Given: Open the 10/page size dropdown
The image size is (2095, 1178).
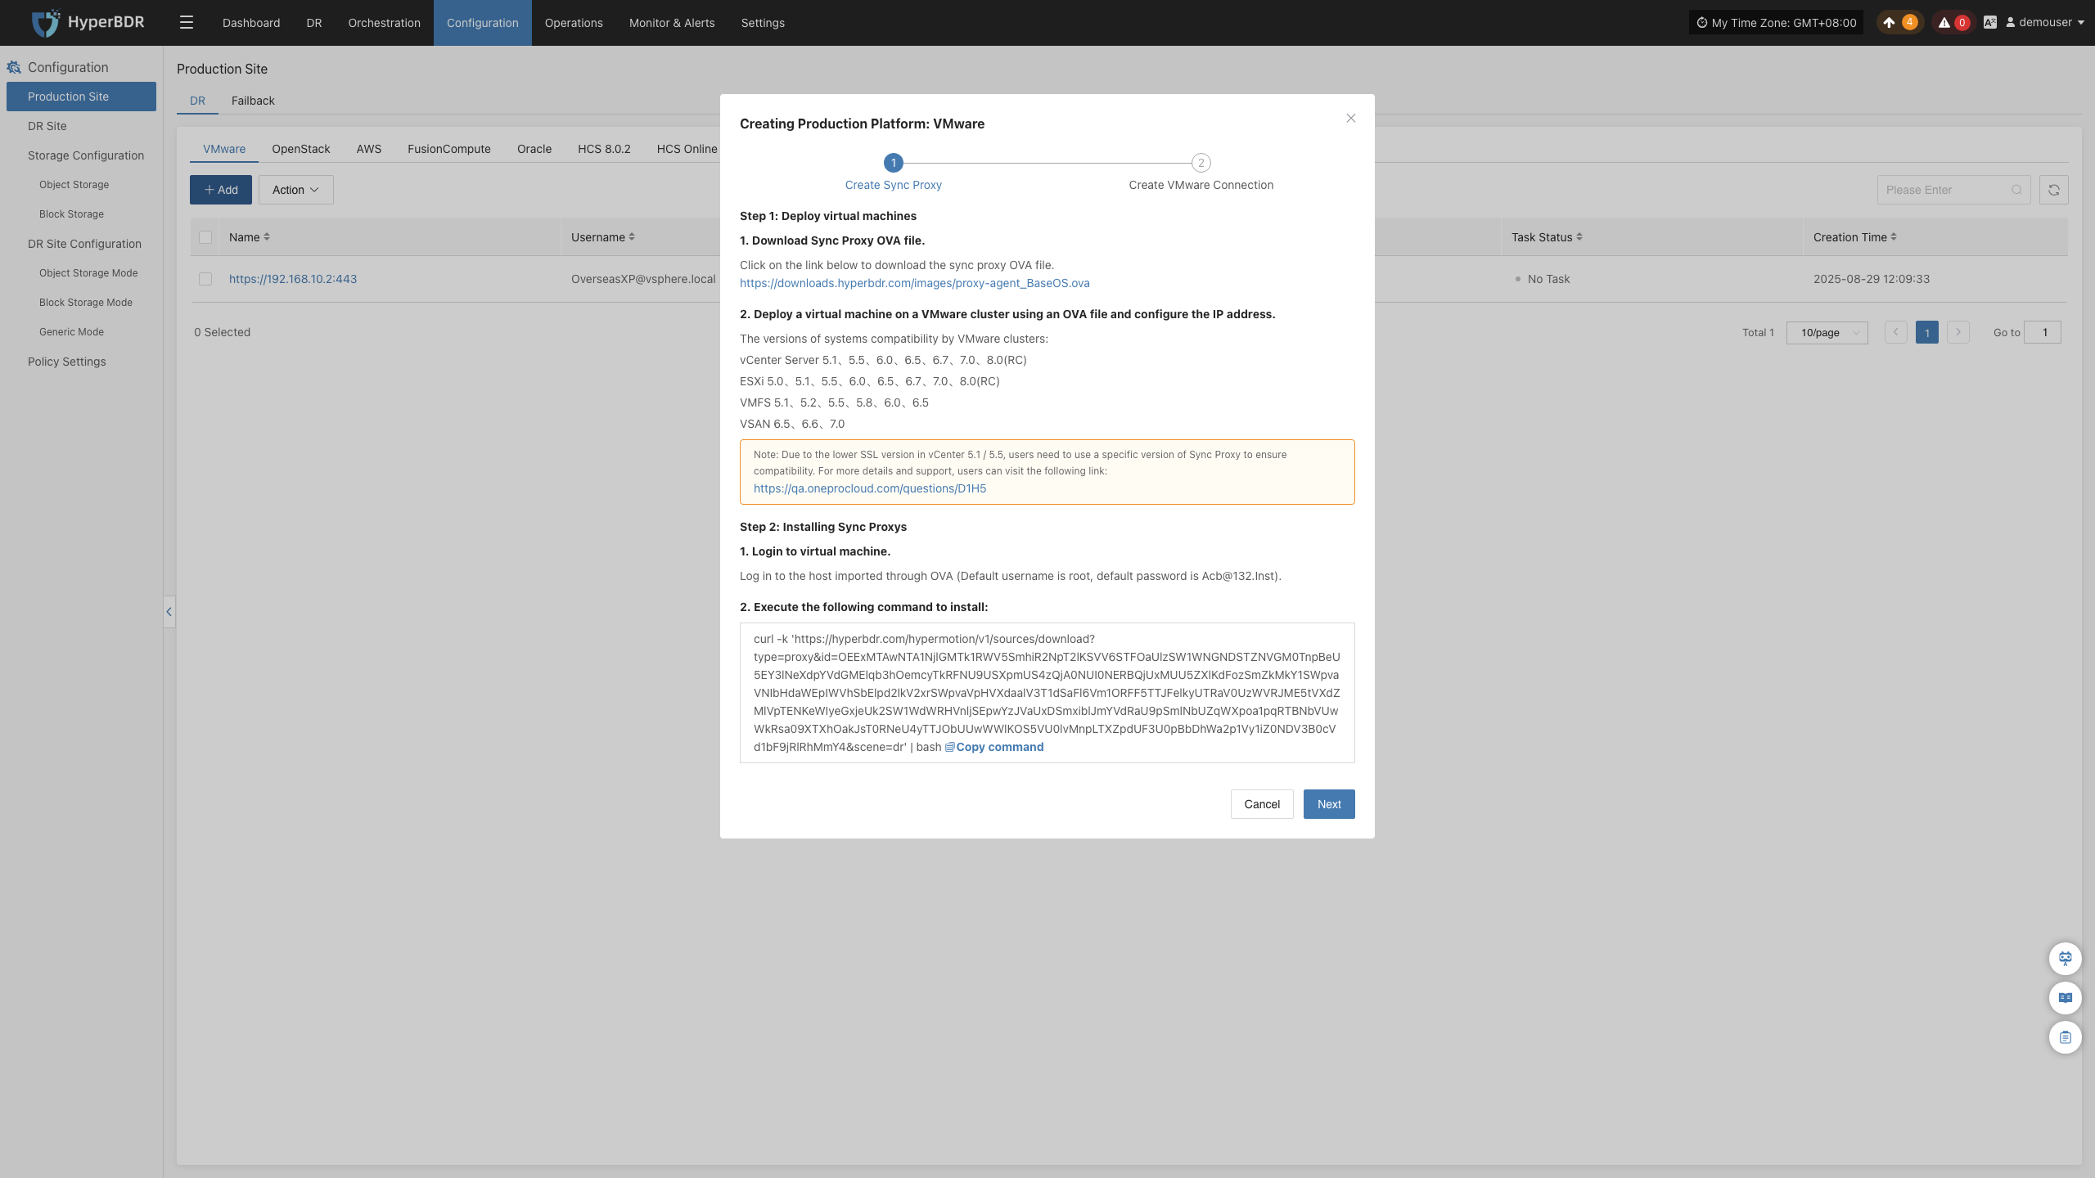Looking at the screenshot, I should 1827,332.
